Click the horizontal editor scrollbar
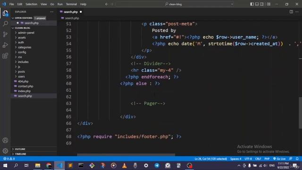Screen dimensions: 302x170 pyautogui.click(x=126, y=154)
